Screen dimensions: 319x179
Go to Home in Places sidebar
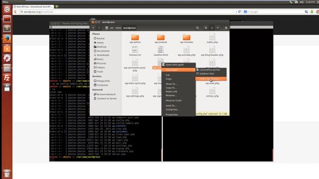point(99,43)
